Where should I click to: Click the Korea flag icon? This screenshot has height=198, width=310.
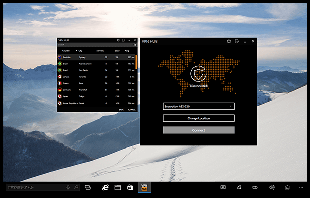pyautogui.click(x=60, y=103)
